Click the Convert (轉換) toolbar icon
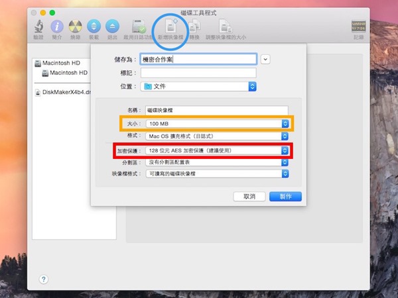This screenshot has height=298, width=398. tap(194, 26)
